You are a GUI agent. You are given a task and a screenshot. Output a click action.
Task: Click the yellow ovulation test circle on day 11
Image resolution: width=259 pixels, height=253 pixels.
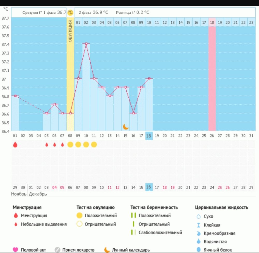tap(94, 144)
